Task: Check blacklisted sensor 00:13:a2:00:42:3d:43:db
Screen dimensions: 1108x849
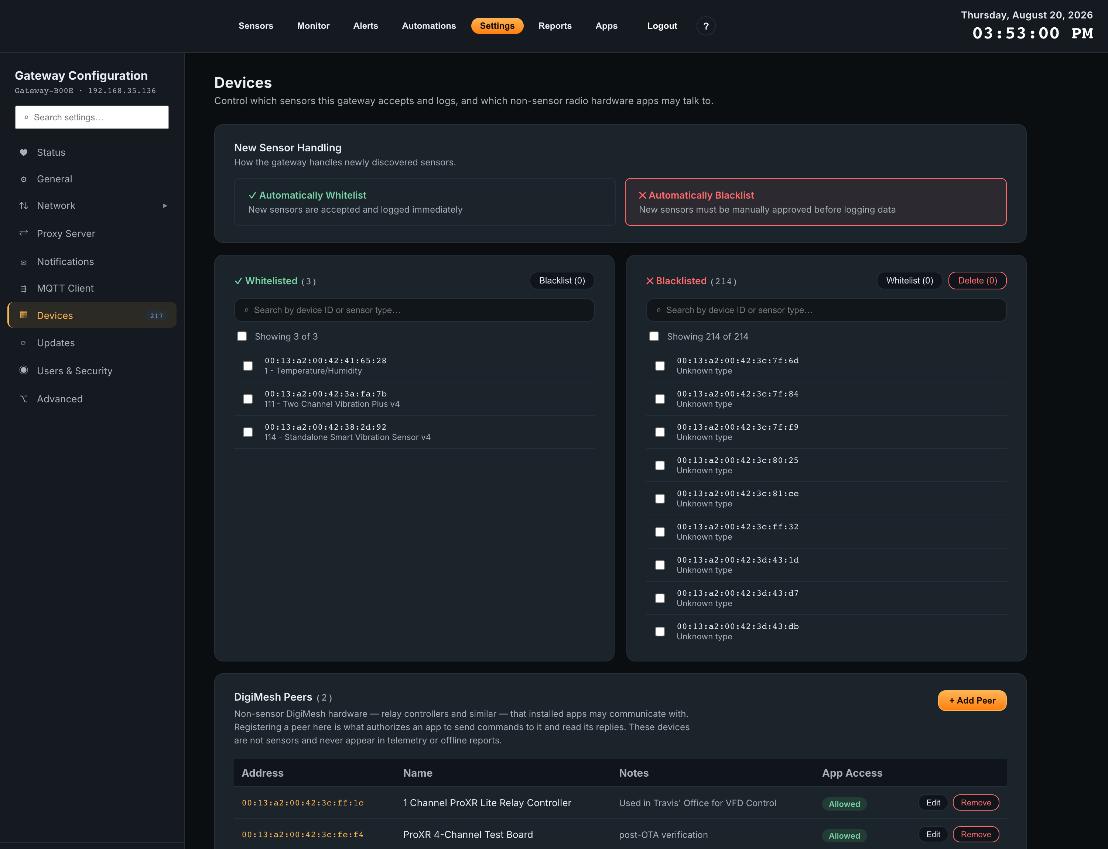Action: tap(660, 632)
